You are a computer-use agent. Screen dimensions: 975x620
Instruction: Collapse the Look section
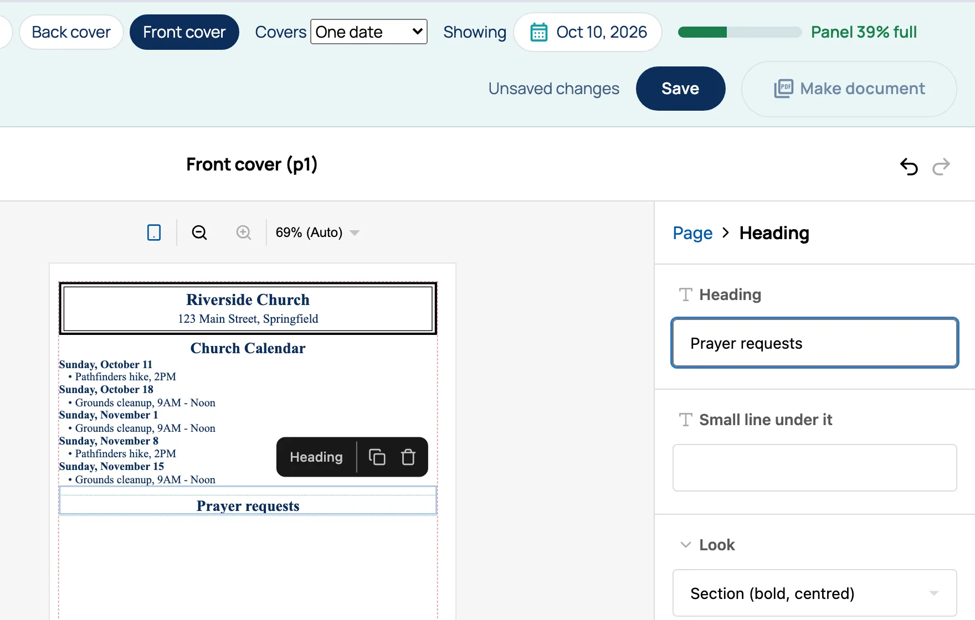pos(686,545)
